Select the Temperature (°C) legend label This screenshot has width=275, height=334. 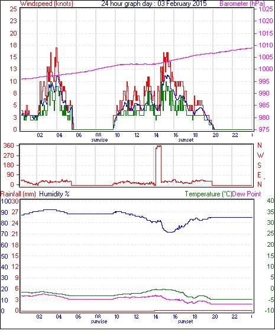click(208, 194)
